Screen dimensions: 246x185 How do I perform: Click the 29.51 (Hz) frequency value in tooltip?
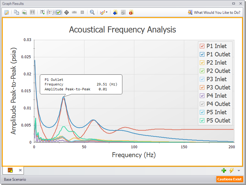[x=107, y=84]
